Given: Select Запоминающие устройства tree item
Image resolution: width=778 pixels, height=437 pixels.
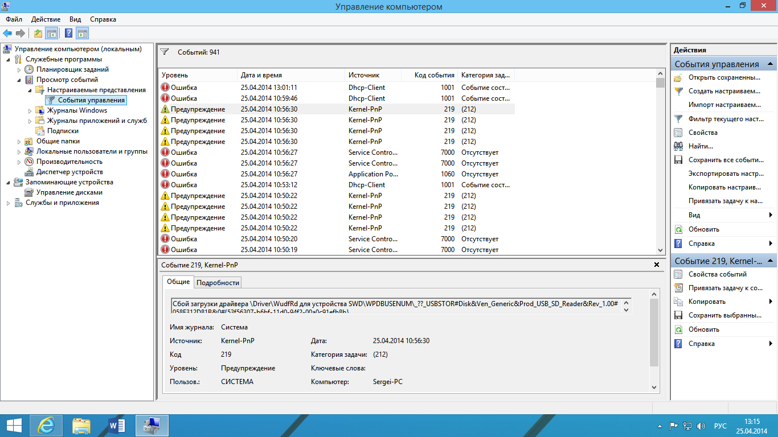Looking at the screenshot, I should coord(69,182).
